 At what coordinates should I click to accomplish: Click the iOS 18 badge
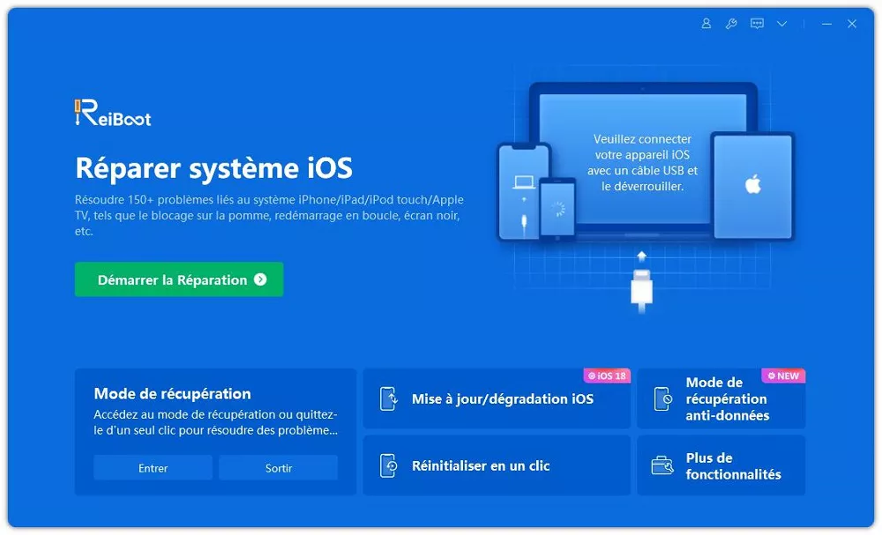(607, 375)
